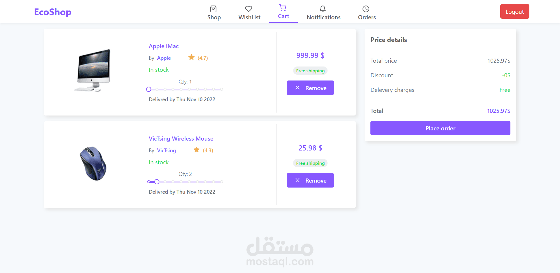Visit the VicTsing brand link
This screenshot has width=560, height=273.
[x=167, y=150]
